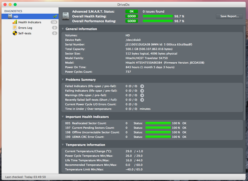
Task: Click arrow icon beside Warnings row
Action: pos(142,95)
